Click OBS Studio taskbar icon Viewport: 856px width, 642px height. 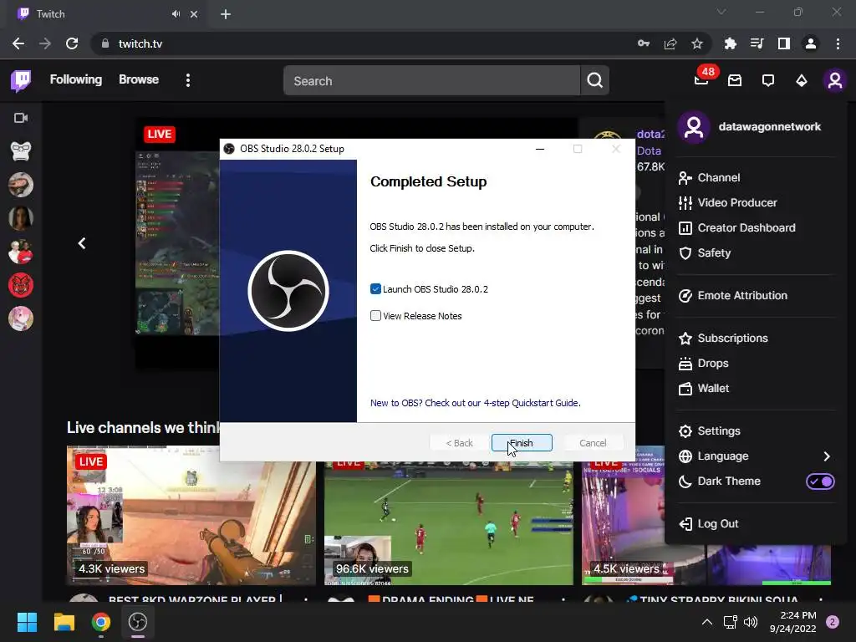(138, 622)
